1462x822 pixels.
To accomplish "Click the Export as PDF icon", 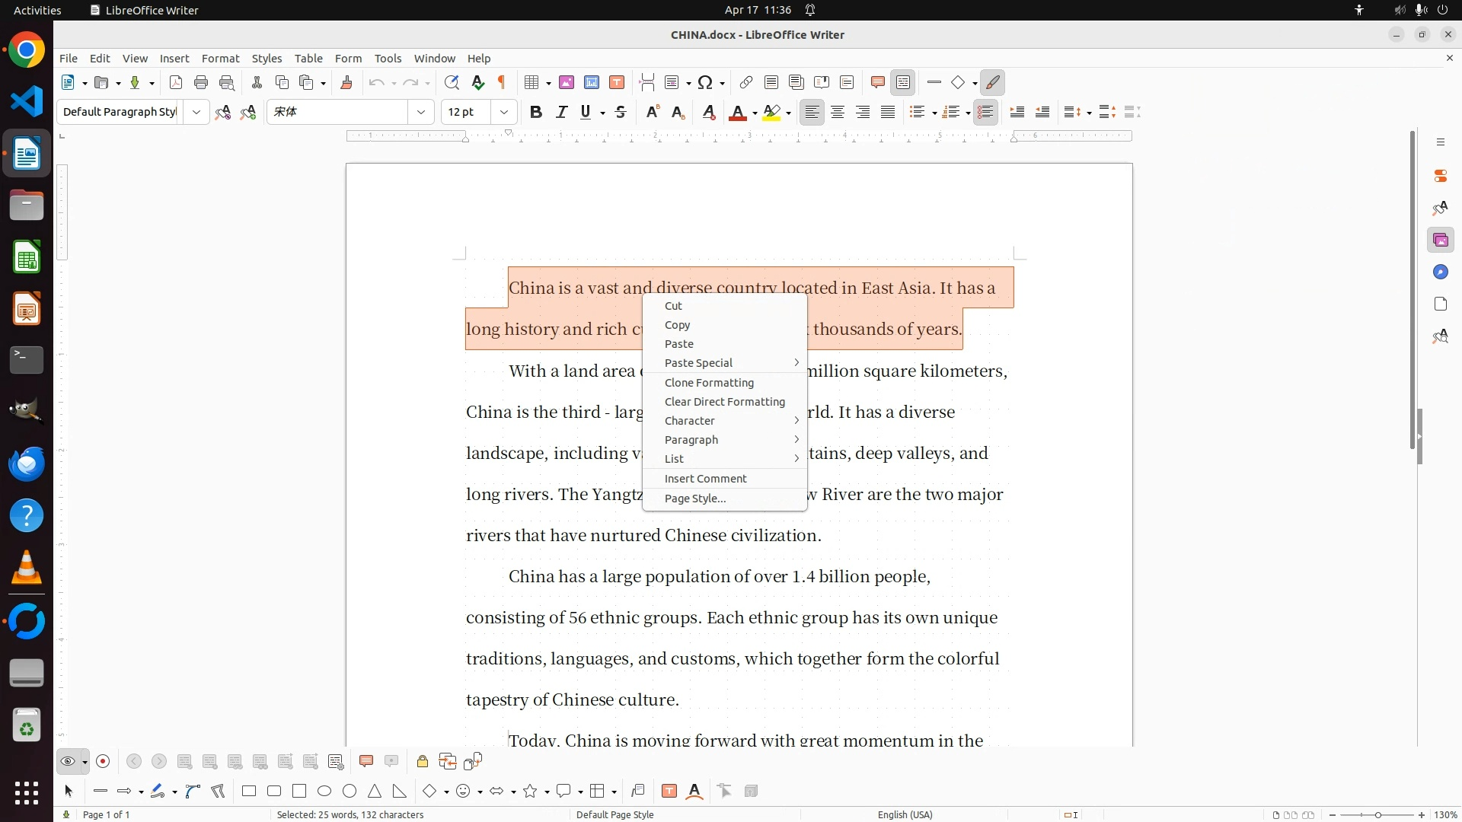I will coord(176,83).
